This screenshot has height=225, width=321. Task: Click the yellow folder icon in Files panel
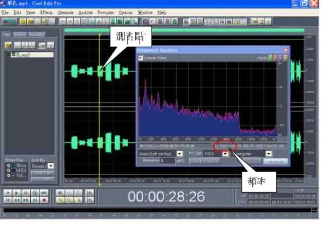coord(8,45)
